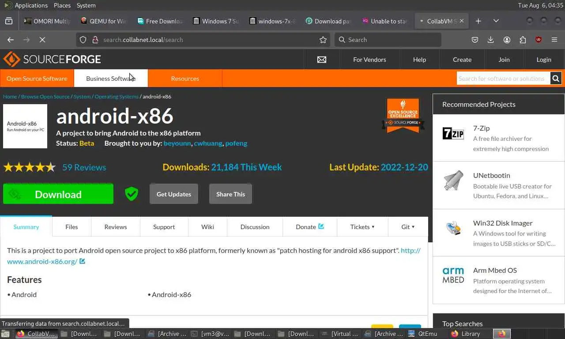Switch to the Windows 7 Su tab
The height and width of the screenshot is (339, 565).
point(215,21)
